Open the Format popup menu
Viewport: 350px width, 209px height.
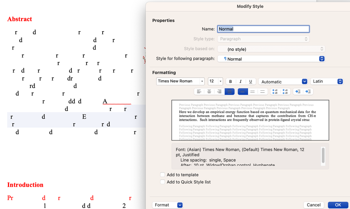tap(167, 205)
